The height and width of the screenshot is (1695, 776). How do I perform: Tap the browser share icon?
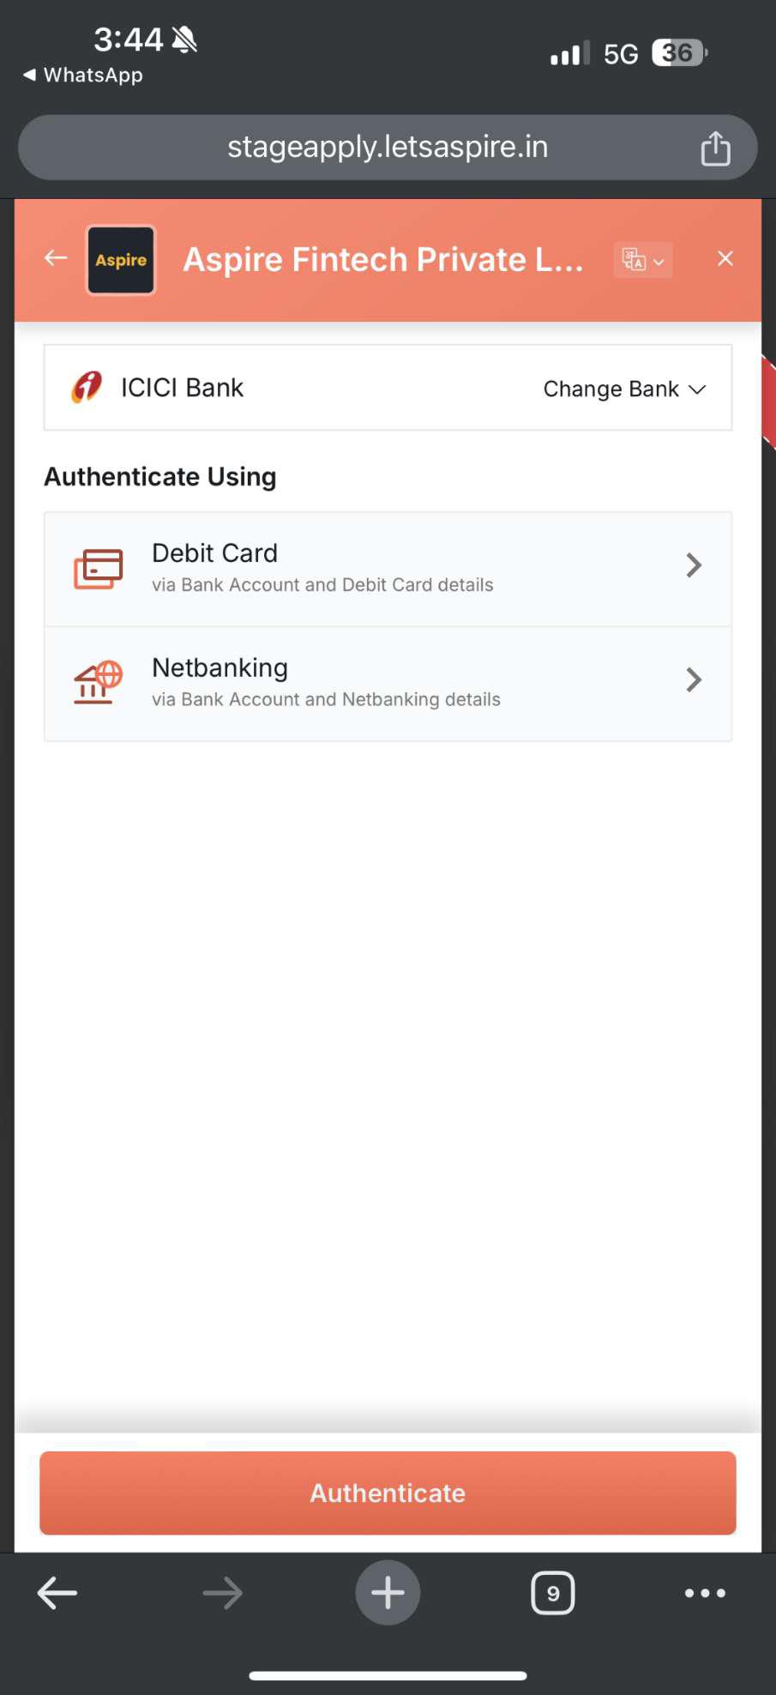(715, 148)
